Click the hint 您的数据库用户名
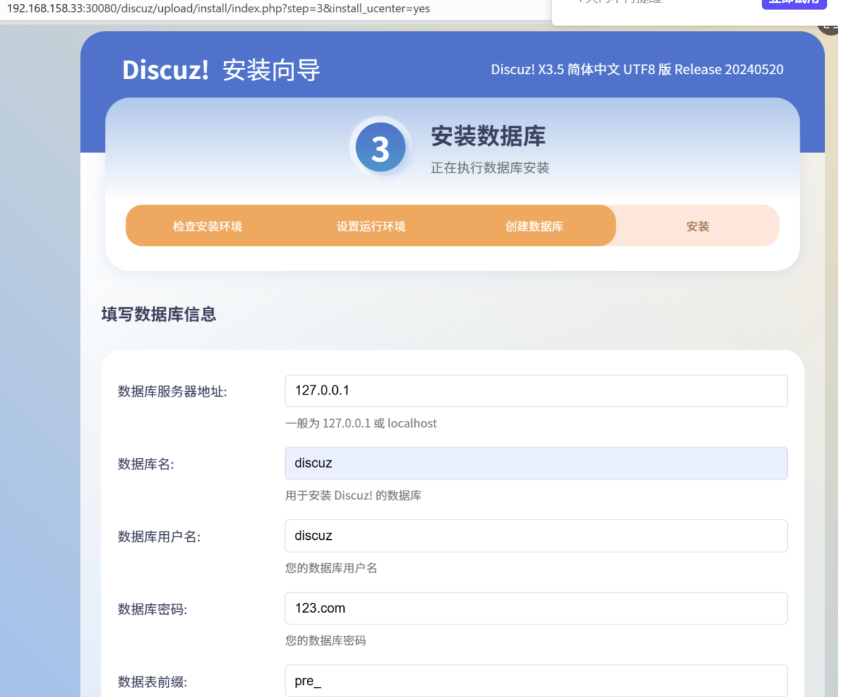This screenshot has width=841, height=697. 331,568
